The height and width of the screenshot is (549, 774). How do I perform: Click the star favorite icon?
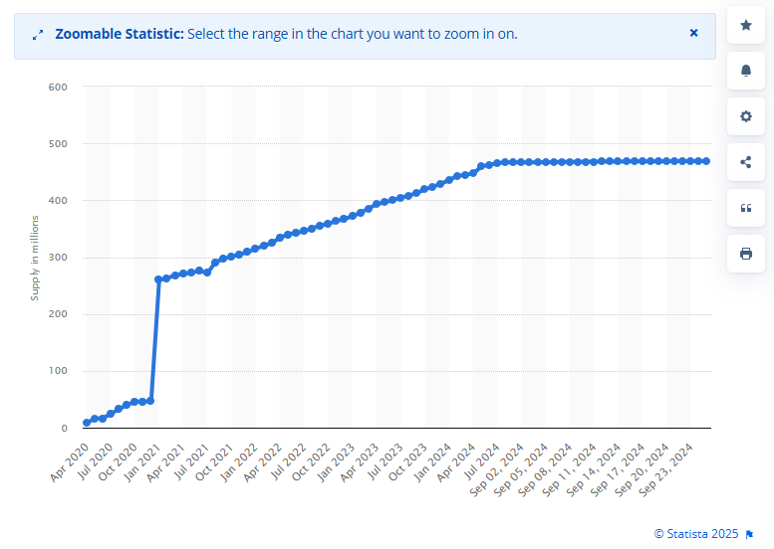745,25
